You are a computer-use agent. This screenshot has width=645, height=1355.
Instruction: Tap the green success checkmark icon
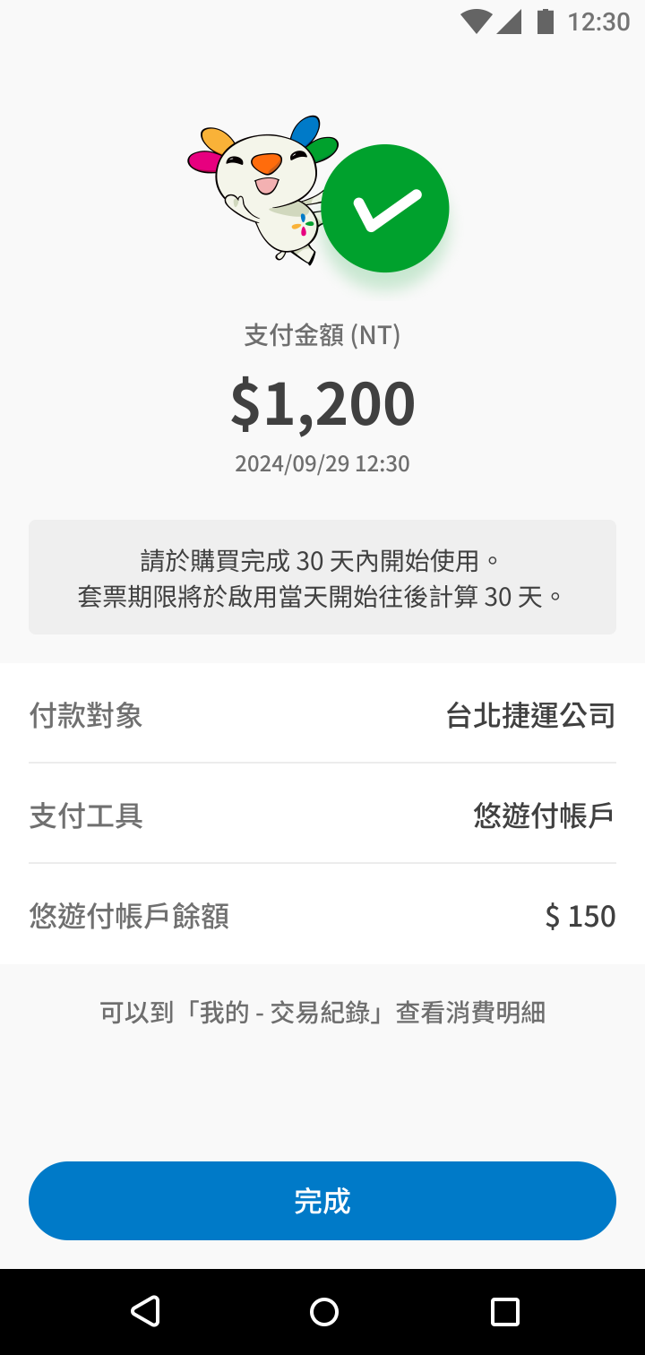click(385, 208)
